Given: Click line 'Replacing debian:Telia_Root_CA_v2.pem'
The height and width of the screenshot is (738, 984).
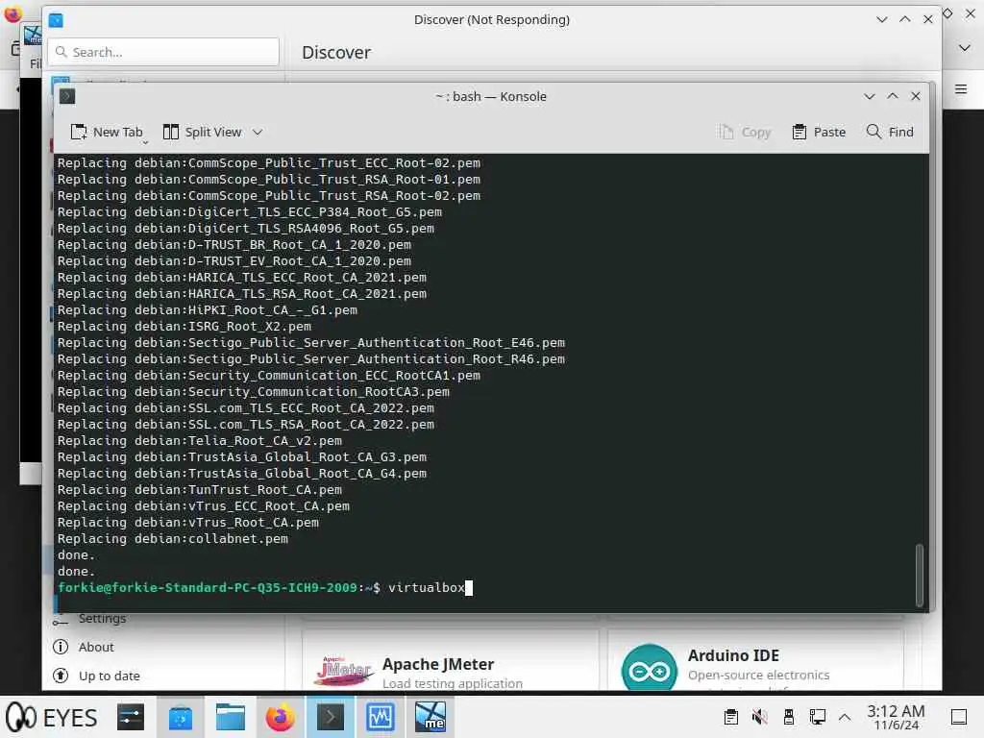Looking at the screenshot, I should tap(200, 440).
